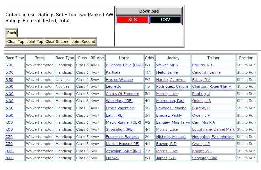View jockey Mulrennan, Paul page
The height and width of the screenshot is (170, 261).
(170, 101)
